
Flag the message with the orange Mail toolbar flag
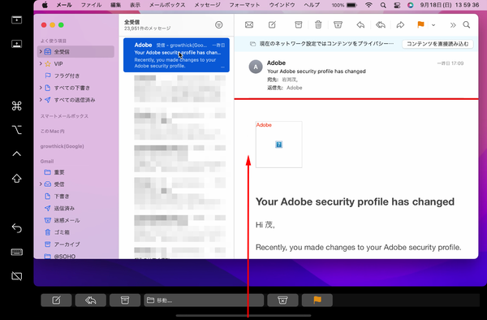tap(420, 25)
